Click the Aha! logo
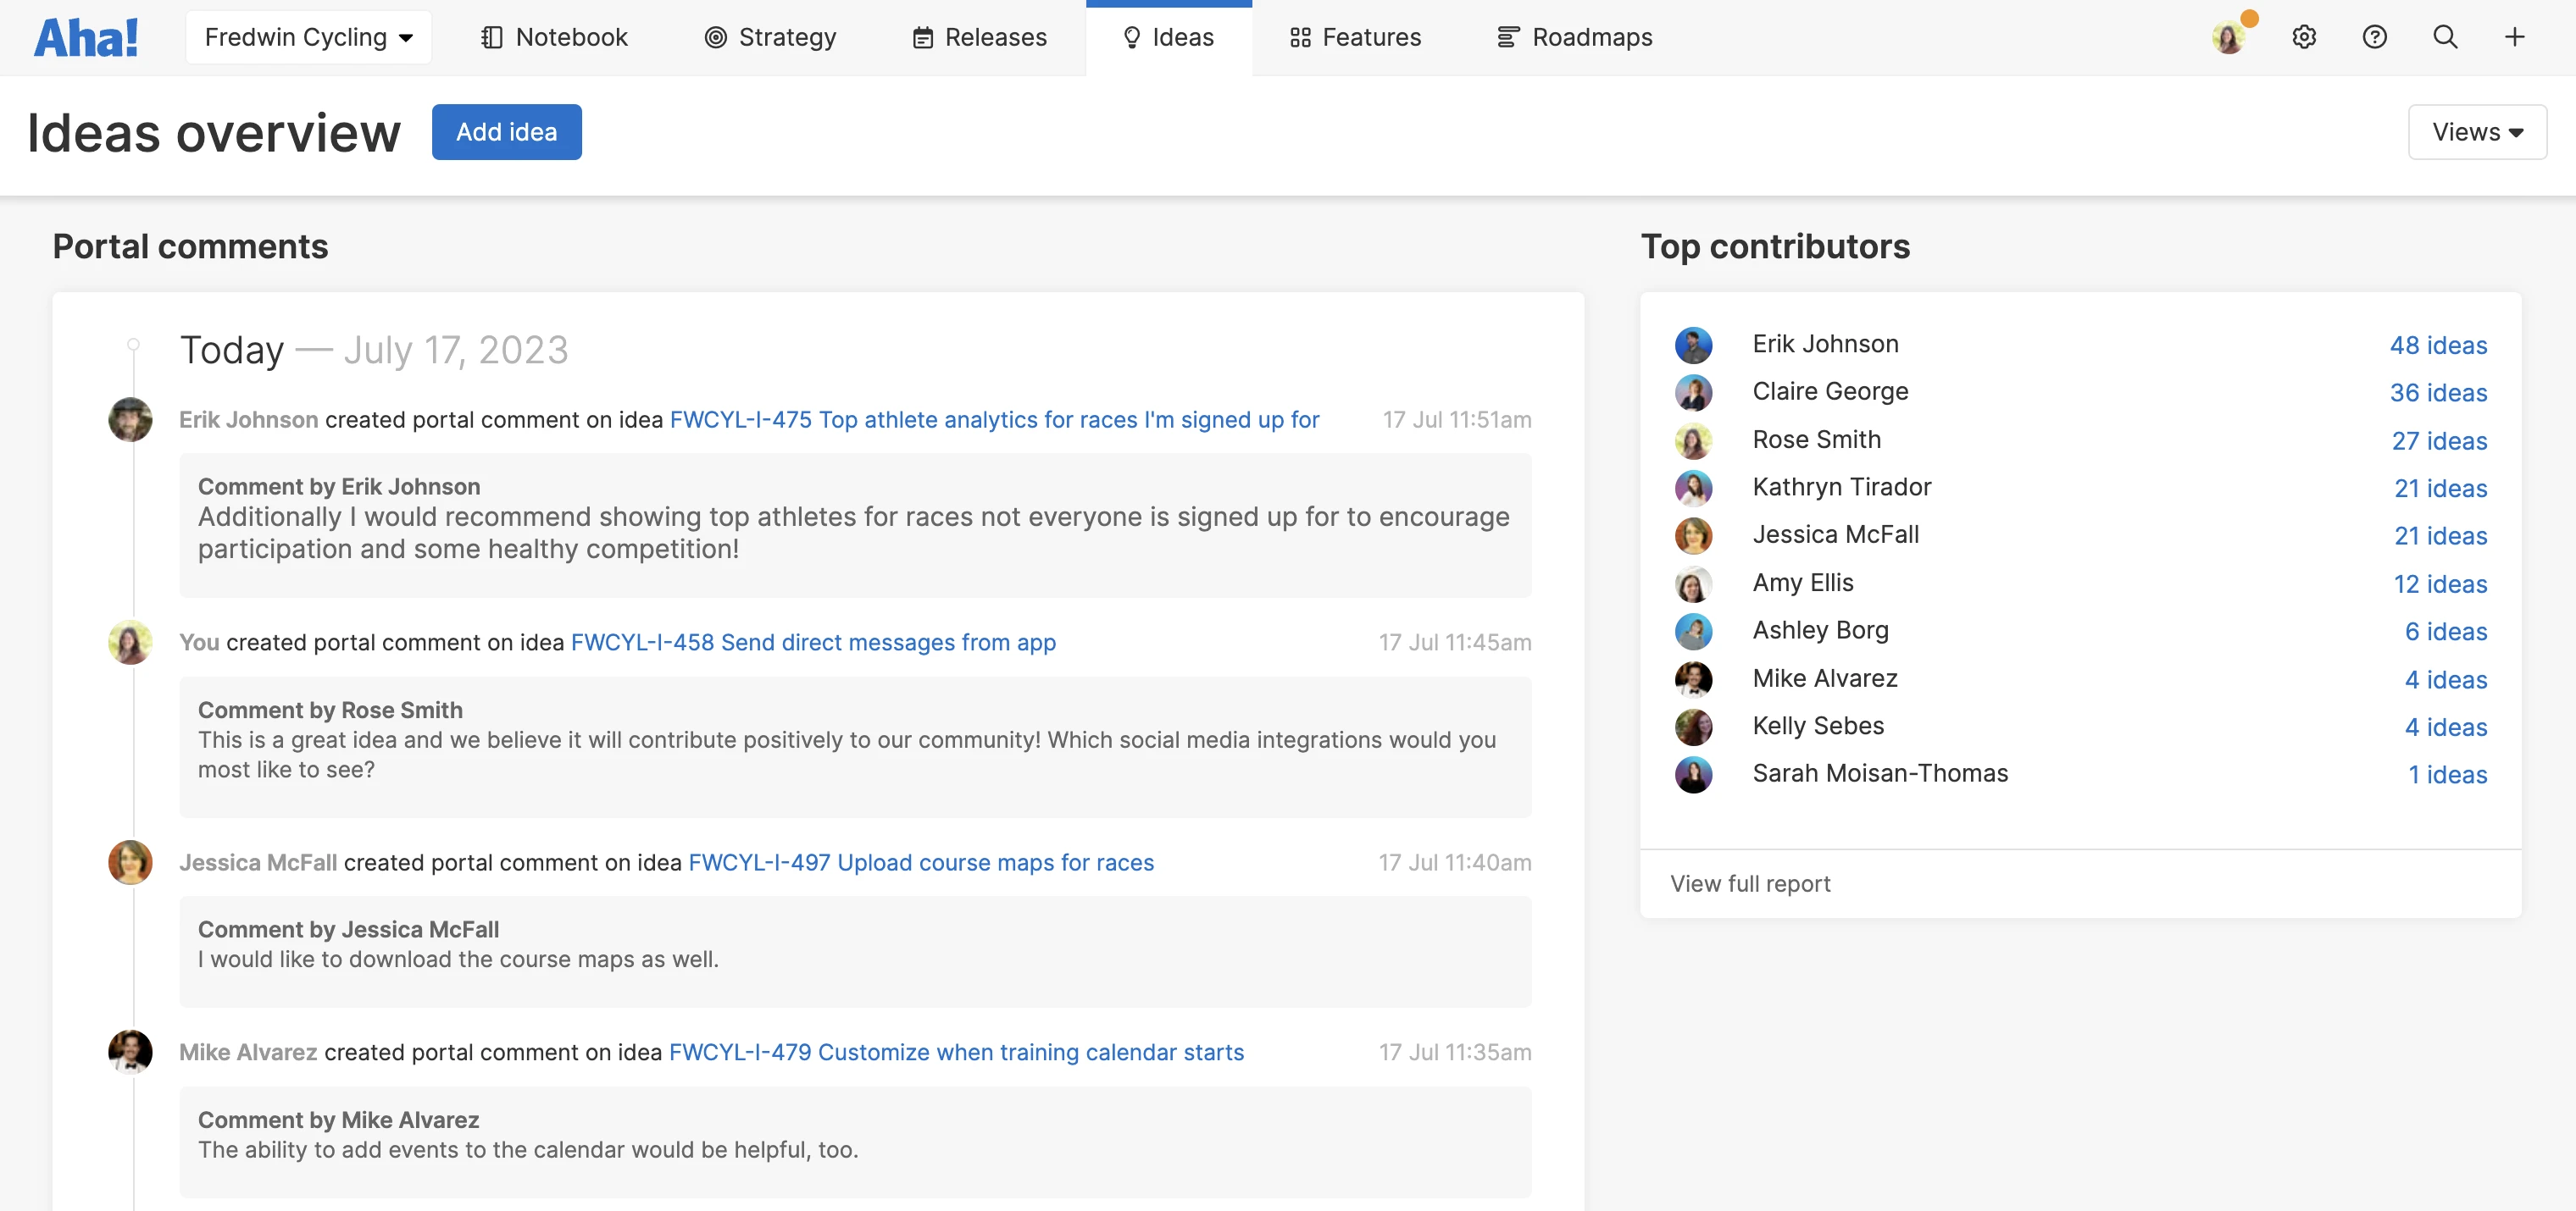 pos(86,38)
